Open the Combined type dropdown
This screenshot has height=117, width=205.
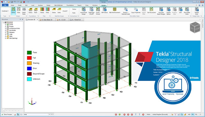(5, 11)
